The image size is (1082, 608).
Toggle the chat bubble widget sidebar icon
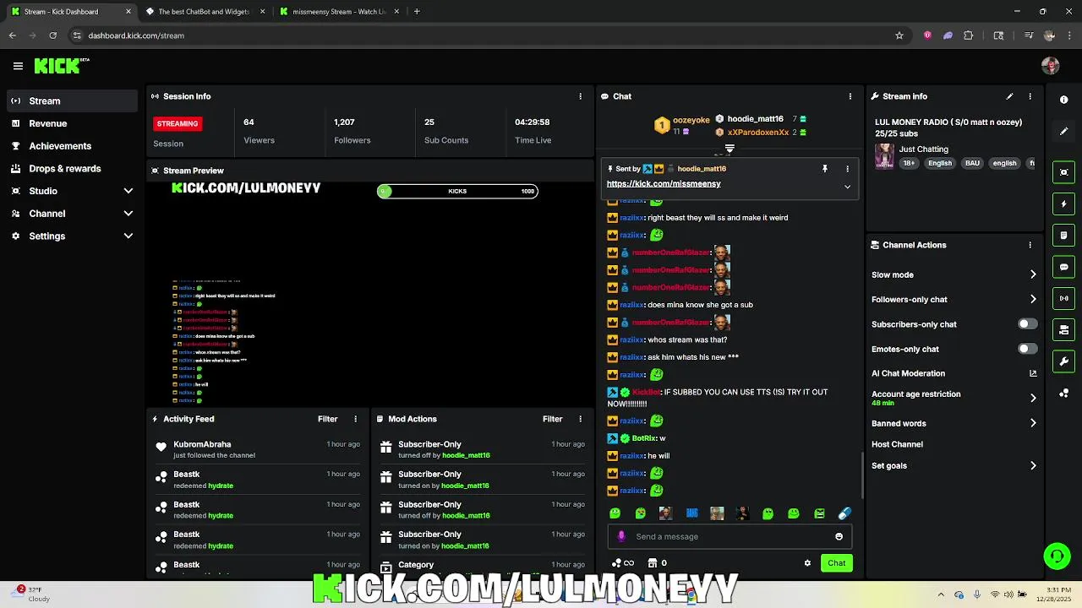(x=1064, y=267)
